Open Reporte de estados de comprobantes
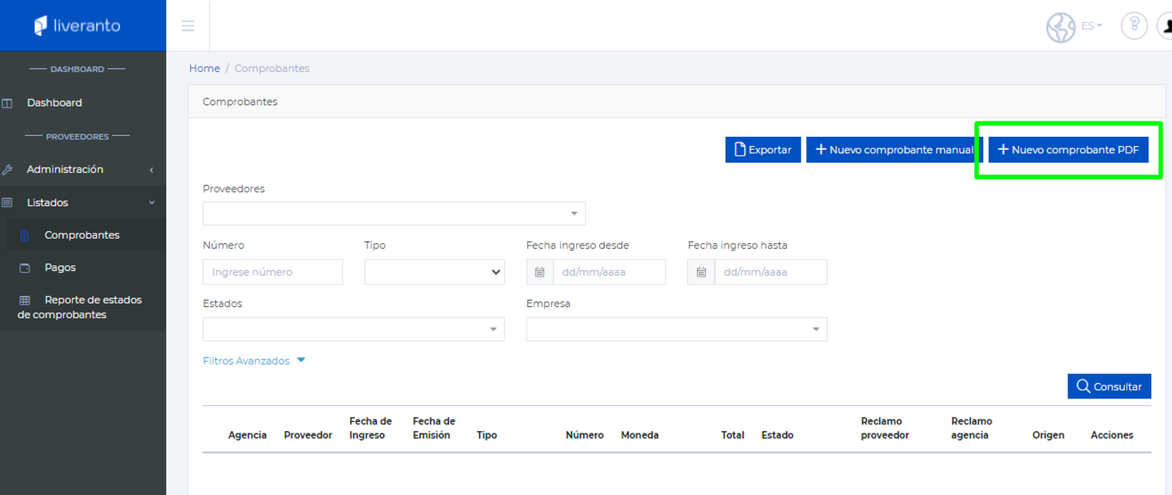Viewport: 1172px width, 495px height. [x=80, y=307]
